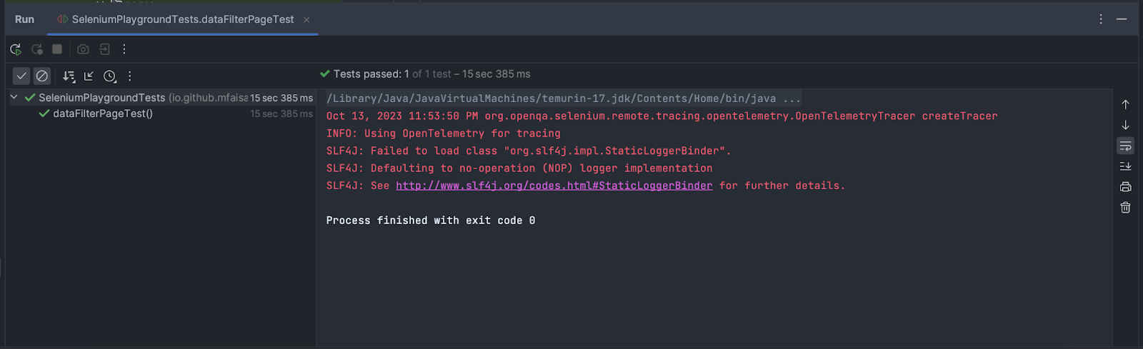Click the Run tool window label
The height and width of the screenshot is (349, 1143).
coord(24,19)
